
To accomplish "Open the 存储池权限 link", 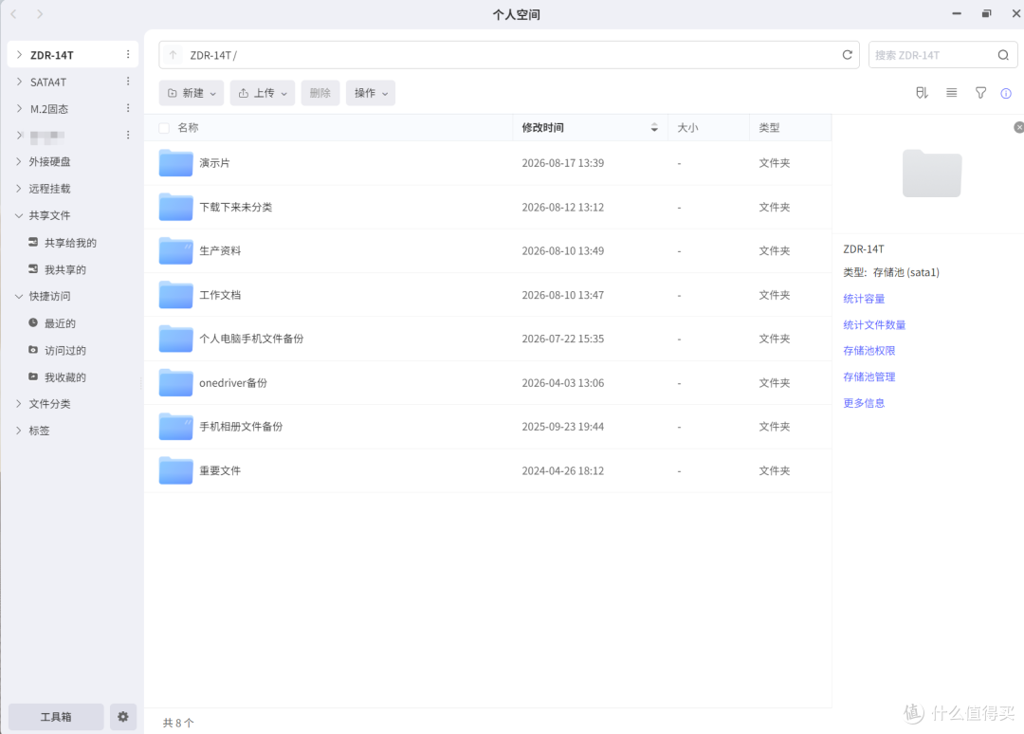I will [869, 351].
